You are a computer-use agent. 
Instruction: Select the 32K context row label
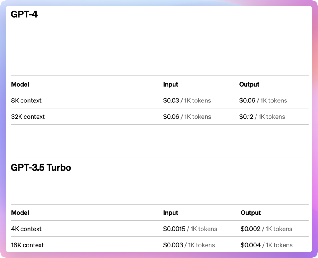pyautogui.click(x=28, y=117)
